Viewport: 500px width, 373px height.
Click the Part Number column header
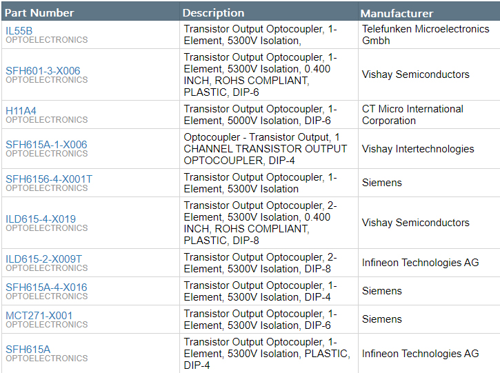click(x=39, y=13)
